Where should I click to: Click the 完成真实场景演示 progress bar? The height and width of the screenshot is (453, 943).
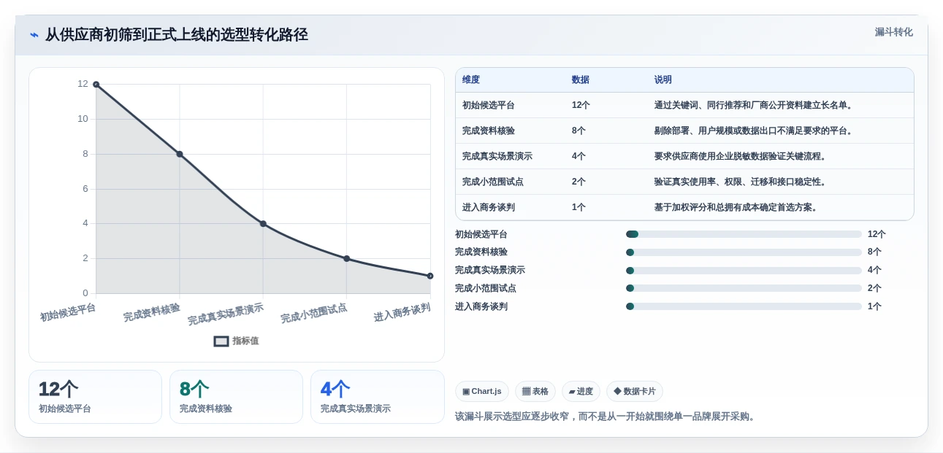point(744,270)
